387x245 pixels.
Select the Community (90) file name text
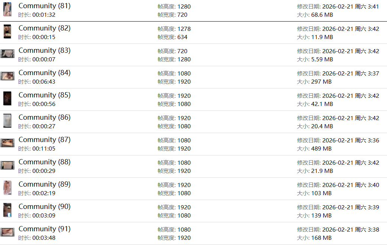[x=44, y=207]
